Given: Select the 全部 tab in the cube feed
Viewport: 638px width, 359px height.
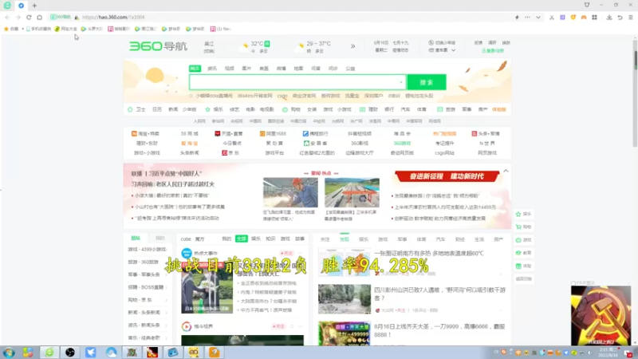Looking at the screenshot, I should 242,239.
